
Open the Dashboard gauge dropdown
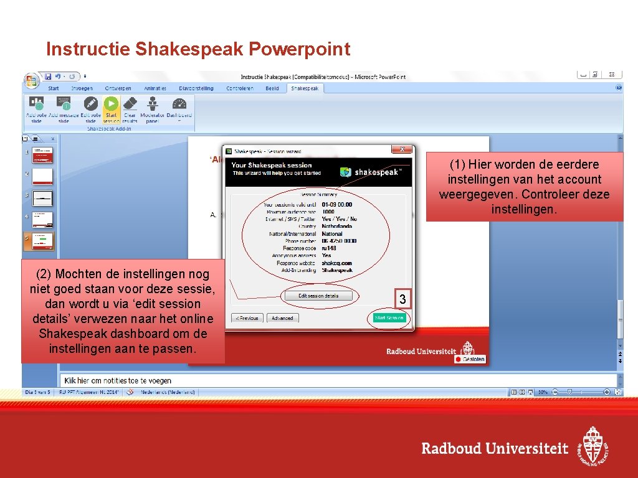click(179, 109)
